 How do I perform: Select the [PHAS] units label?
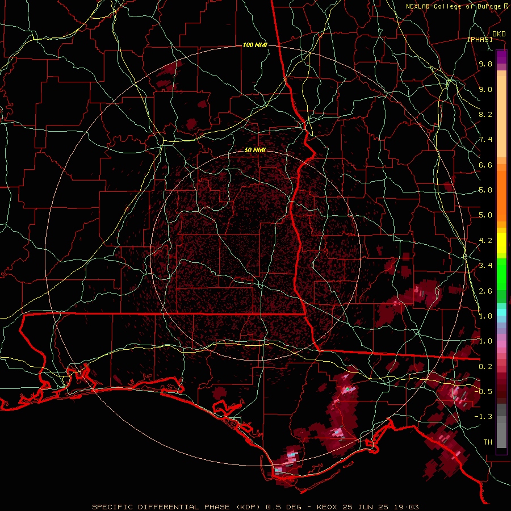point(480,39)
